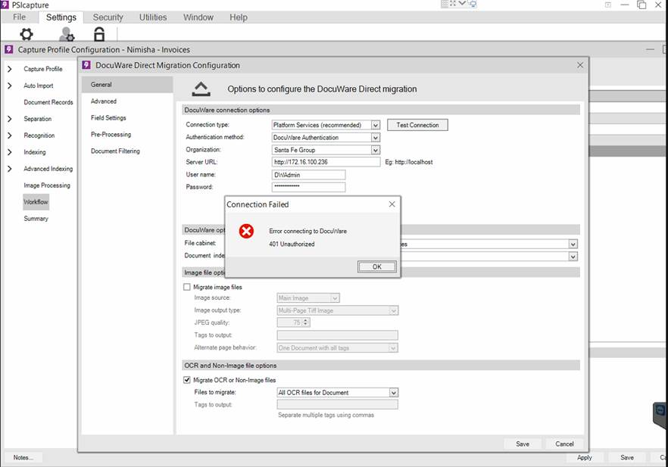Click the JPEG quality stepper arrows
Viewport: 668px width, 467px height.
(x=305, y=322)
